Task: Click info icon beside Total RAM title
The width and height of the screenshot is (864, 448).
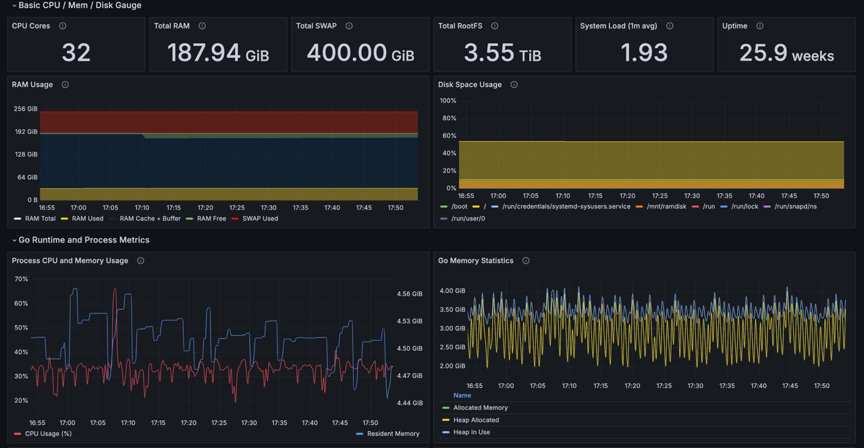Action: [202, 26]
